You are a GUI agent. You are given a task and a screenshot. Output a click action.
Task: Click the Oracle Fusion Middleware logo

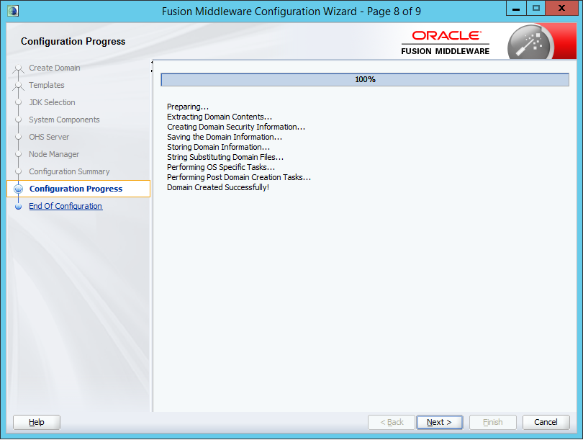pyautogui.click(x=446, y=42)
